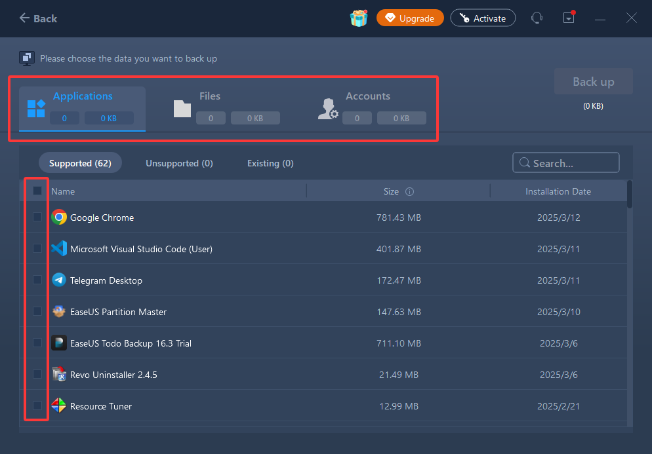Click the 21.49 MB size value
This screenshot has width=652, height=454.
pos(399,375)
